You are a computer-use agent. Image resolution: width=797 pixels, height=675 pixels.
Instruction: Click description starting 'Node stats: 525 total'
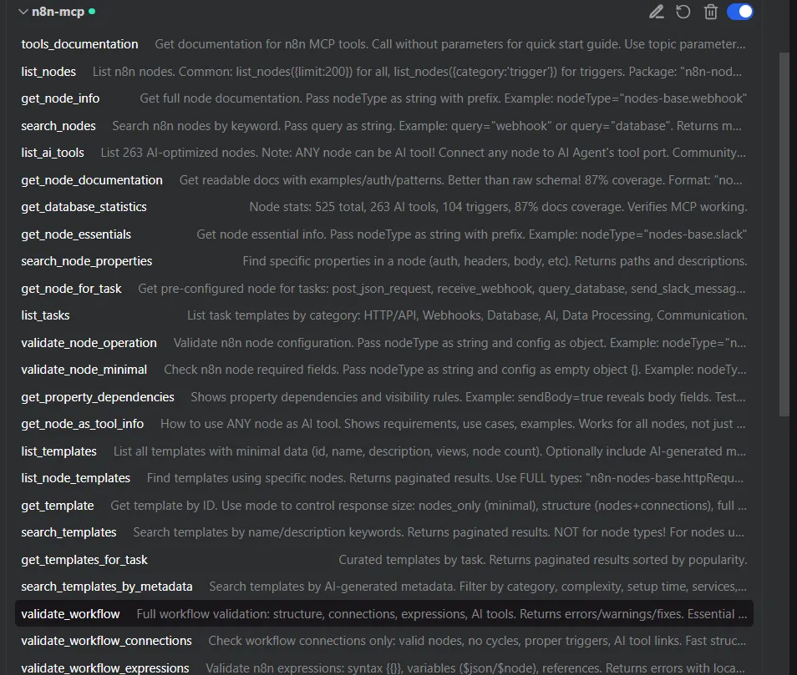498,207
